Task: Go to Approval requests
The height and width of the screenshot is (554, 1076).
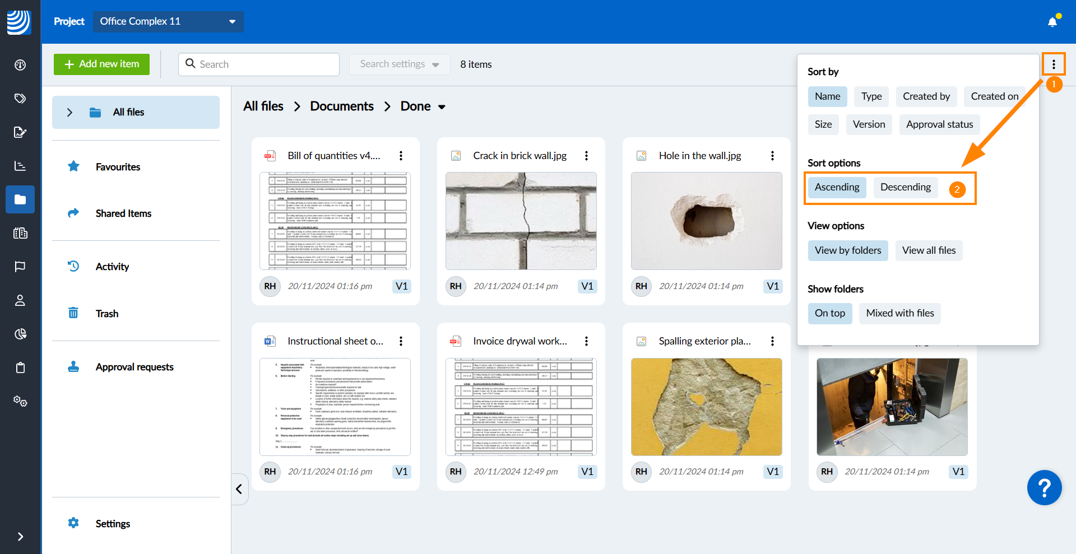Action: coord(134,367)
